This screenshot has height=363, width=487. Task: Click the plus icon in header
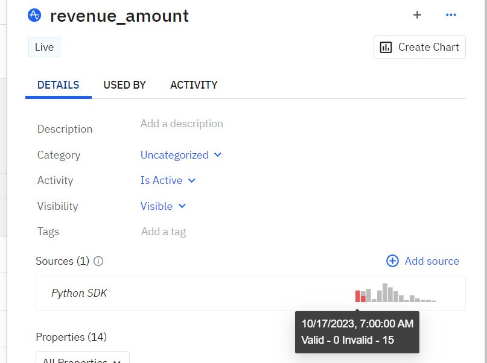pos(417,14)
